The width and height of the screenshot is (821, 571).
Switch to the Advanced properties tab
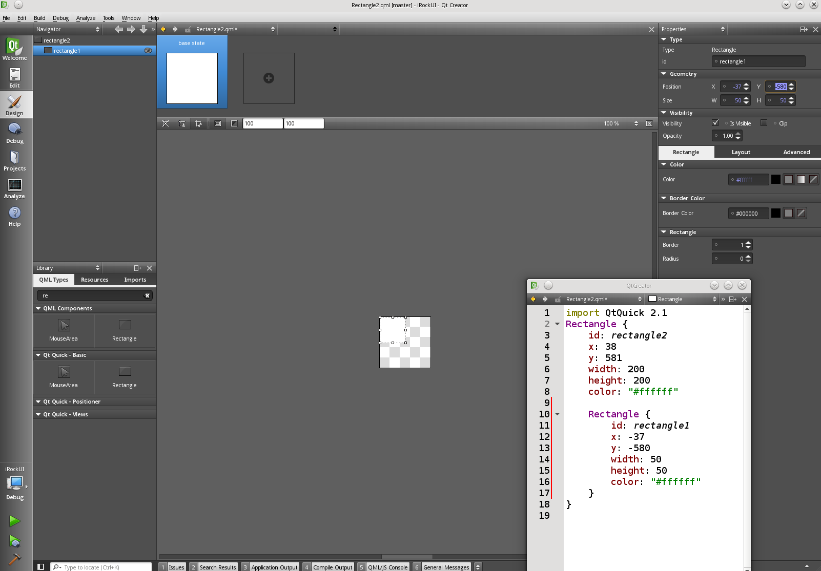tap(796, 152)
